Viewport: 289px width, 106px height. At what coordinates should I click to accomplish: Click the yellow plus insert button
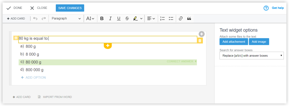(108, 46)
